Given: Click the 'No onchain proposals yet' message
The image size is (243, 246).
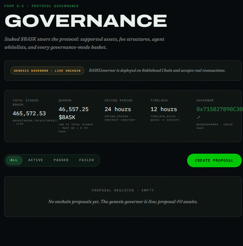Looking at the screenshot, I should coord(123,201).
